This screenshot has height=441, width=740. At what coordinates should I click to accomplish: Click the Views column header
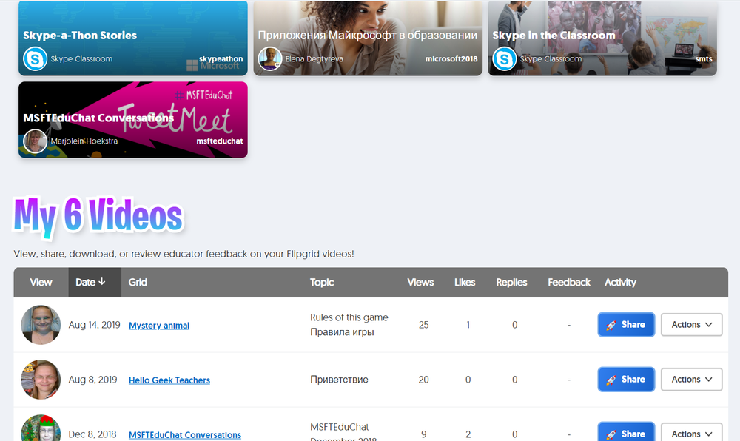click(x=420, y=282)
